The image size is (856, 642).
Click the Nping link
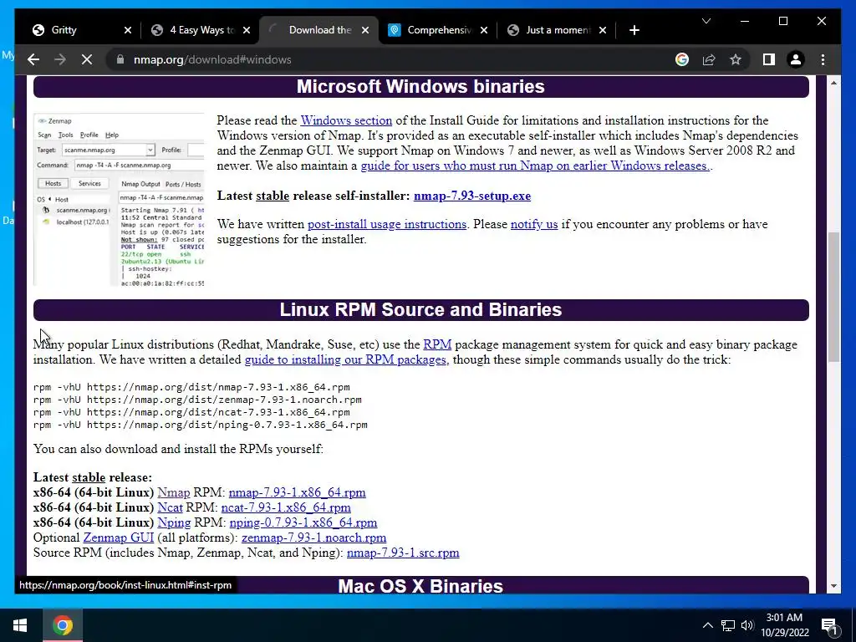click(x=174, y=522)
